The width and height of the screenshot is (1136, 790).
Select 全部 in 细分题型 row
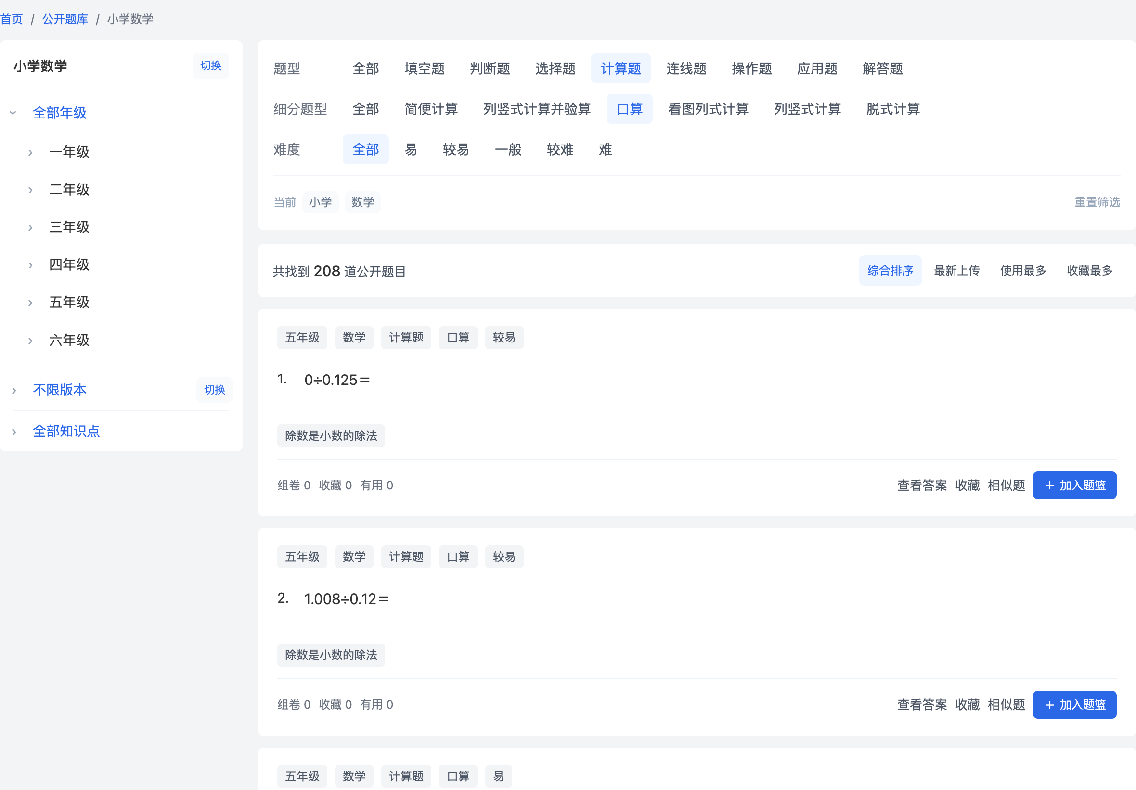tap(365, 109)
